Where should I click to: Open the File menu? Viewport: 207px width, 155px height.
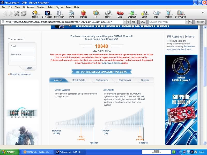[4, 7]
